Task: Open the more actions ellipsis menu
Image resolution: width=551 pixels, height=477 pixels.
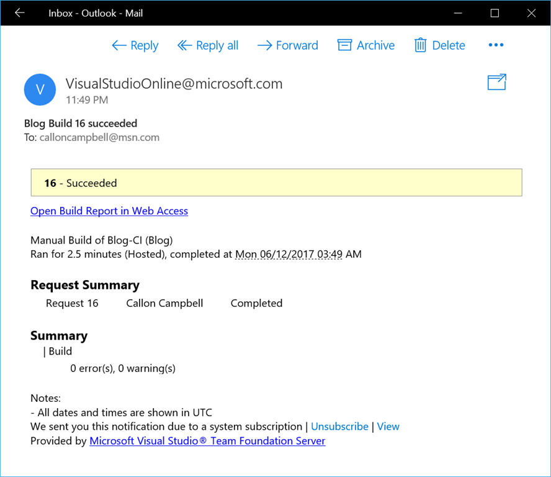Action: (496, 45)
